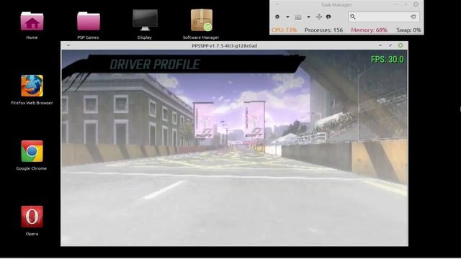Click Task Manager identify window crosshair icon
The height and width of the screenshot is (259, 461).
[x=319, y=17]
